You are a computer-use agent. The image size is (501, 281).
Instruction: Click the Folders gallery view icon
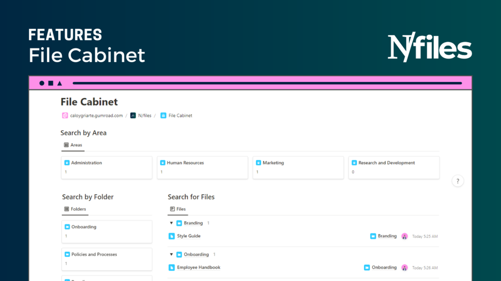click(66, 209)
